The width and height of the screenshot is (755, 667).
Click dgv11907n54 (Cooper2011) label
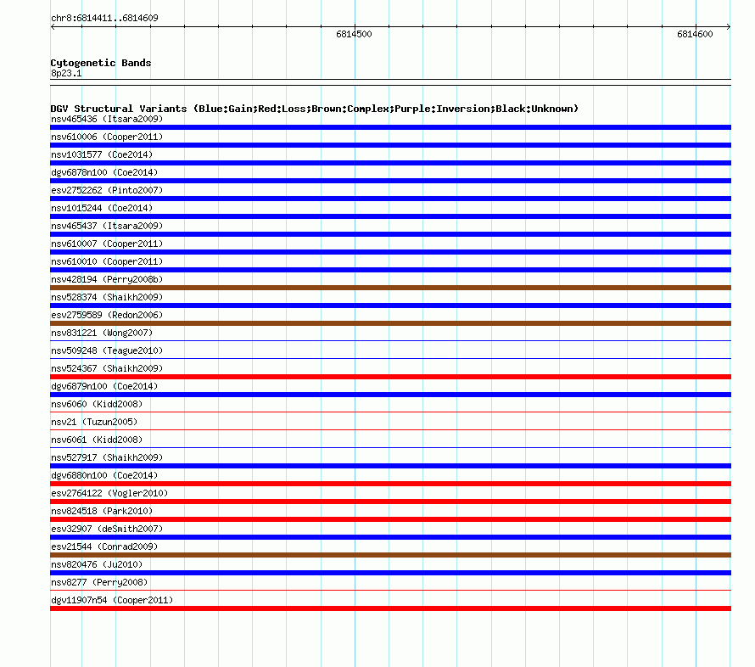click(112, 600)
